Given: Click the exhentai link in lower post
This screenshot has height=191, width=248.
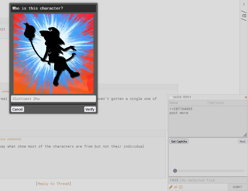Looking at the screenshot, I should pyautogui.click(x=14, y=139).
